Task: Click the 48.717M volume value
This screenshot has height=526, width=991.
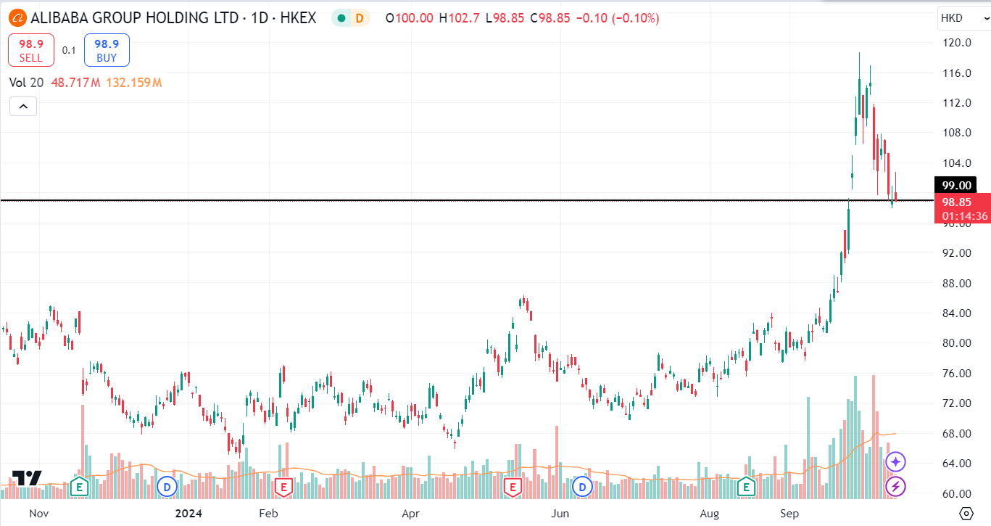Action: 75,83
